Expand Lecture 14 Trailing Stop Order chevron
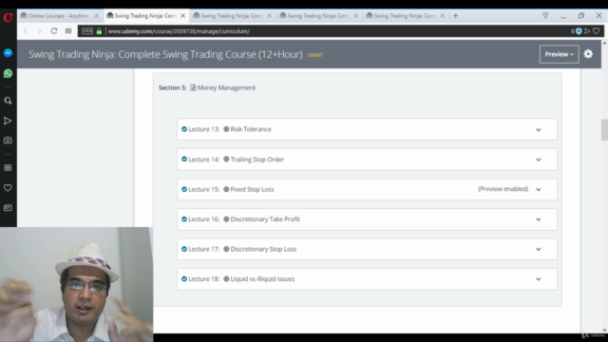The height and width of the screenshot is (342, 608). pyautogui.click(x=539, y=160)
